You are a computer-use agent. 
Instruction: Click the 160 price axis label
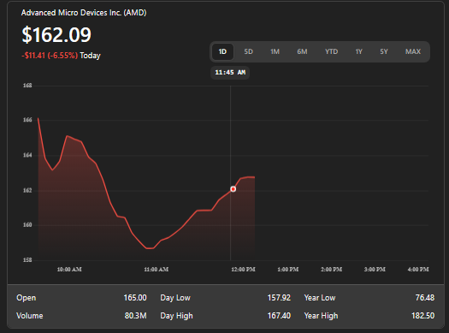tap(27, 225)
